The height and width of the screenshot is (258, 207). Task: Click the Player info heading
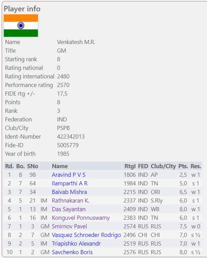pos(22,9)
